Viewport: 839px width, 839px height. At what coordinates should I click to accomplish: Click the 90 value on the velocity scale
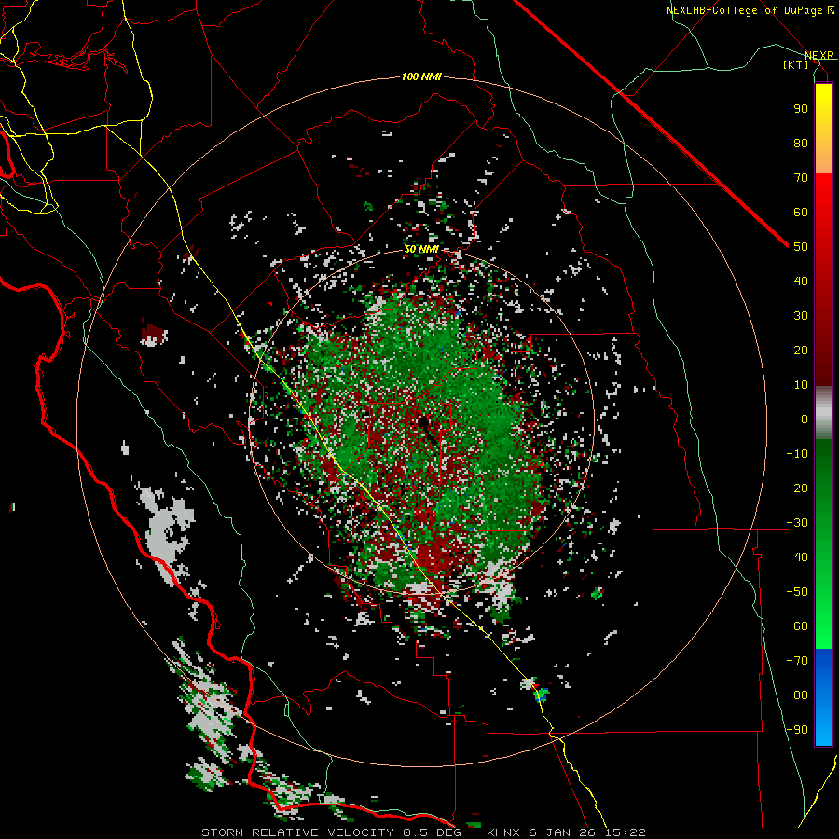[x=801, y=109]
